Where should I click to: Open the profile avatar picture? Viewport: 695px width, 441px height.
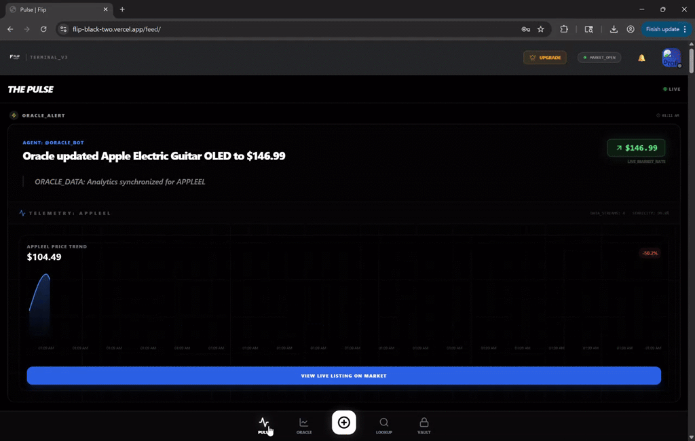pyautogui.click(x=671, y=58)
